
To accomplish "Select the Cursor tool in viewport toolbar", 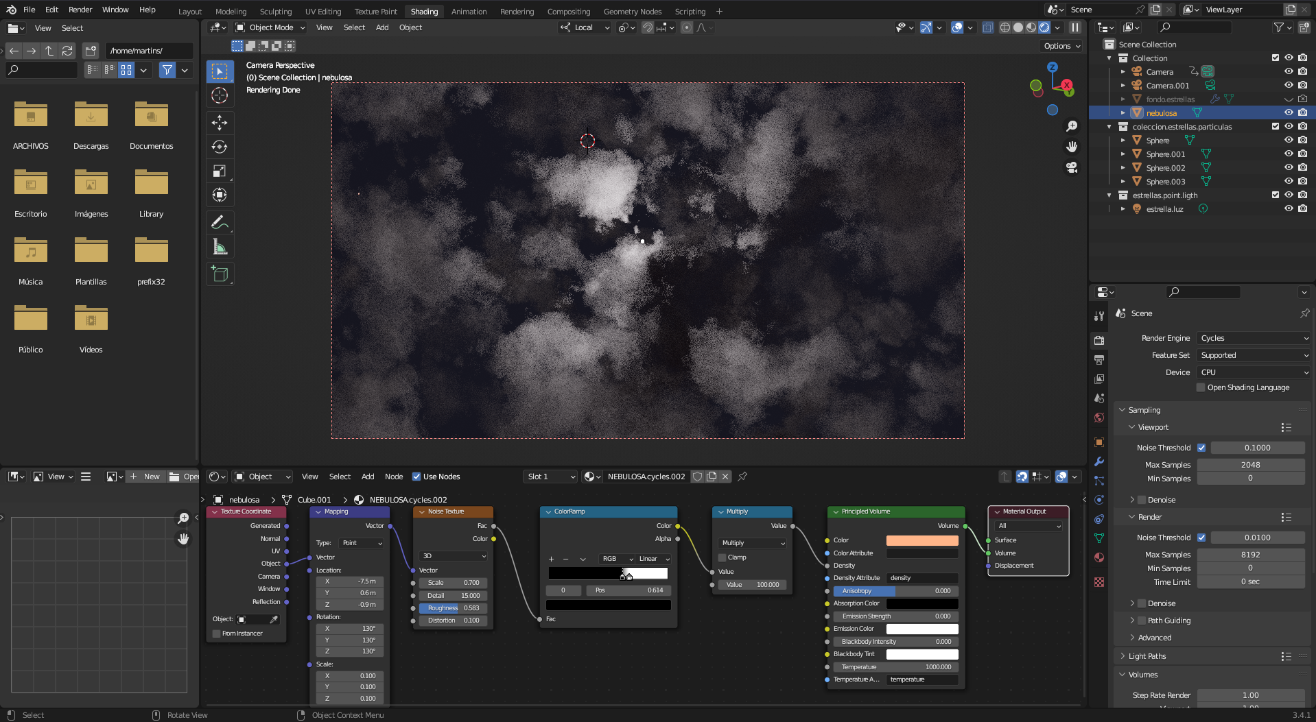I will click(220, 95).
